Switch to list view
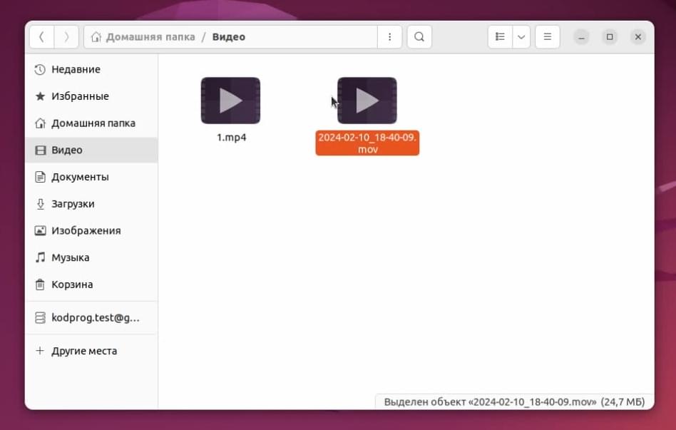676x430 pixels. (x=500, y=37)
